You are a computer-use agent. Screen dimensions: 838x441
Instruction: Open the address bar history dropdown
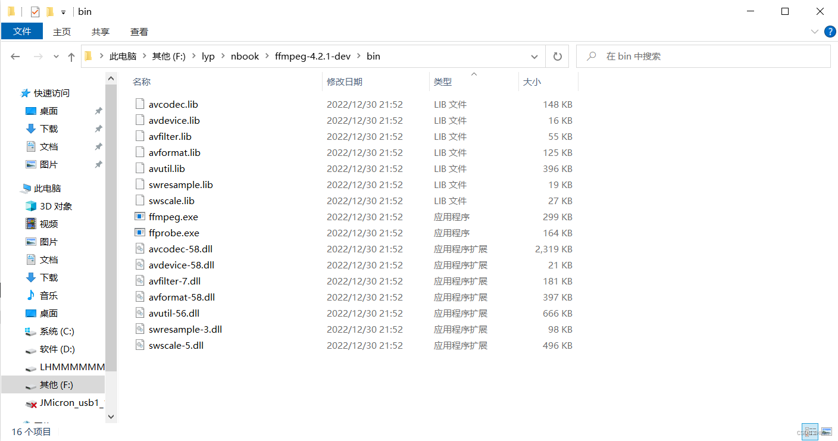click(x=534, y=57)
